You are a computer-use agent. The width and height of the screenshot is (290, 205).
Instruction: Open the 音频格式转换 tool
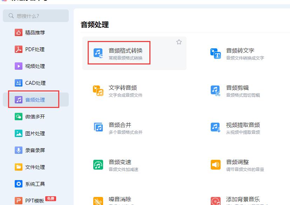[x=119, y=53]
